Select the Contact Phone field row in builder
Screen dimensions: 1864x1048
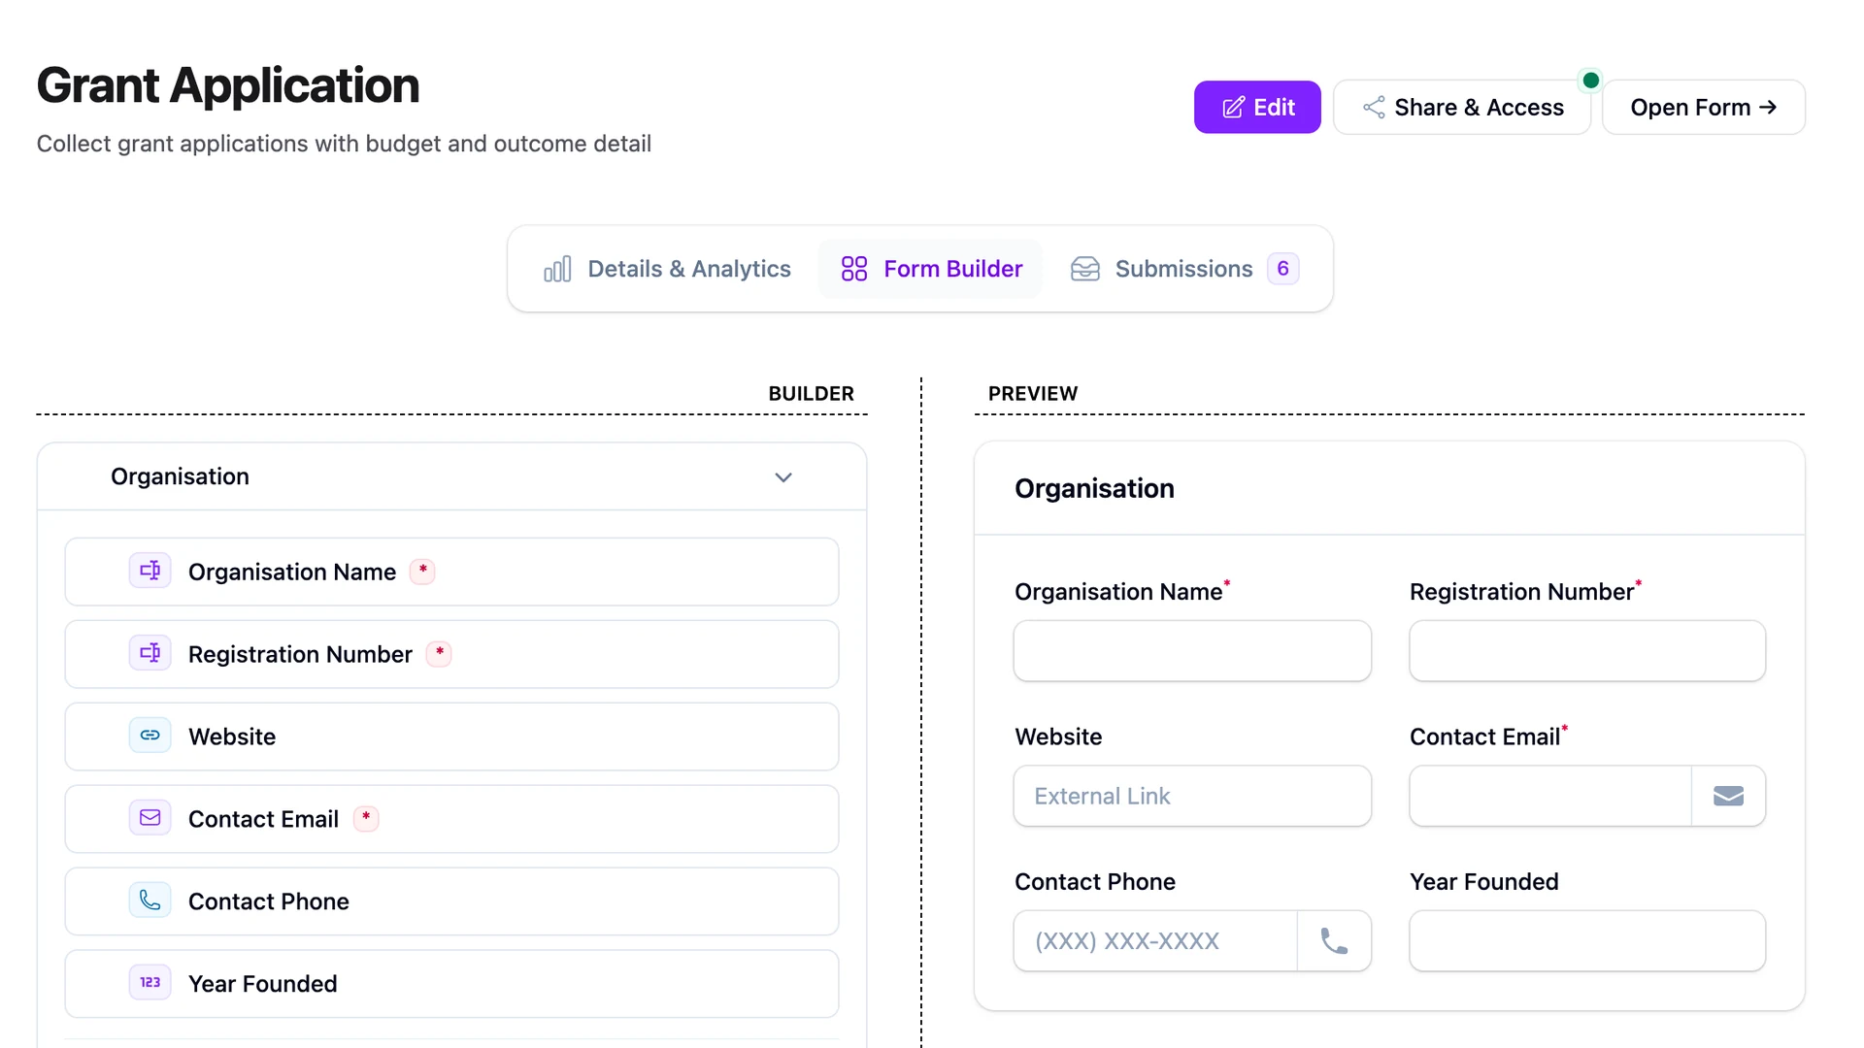(x=451, y=901)
